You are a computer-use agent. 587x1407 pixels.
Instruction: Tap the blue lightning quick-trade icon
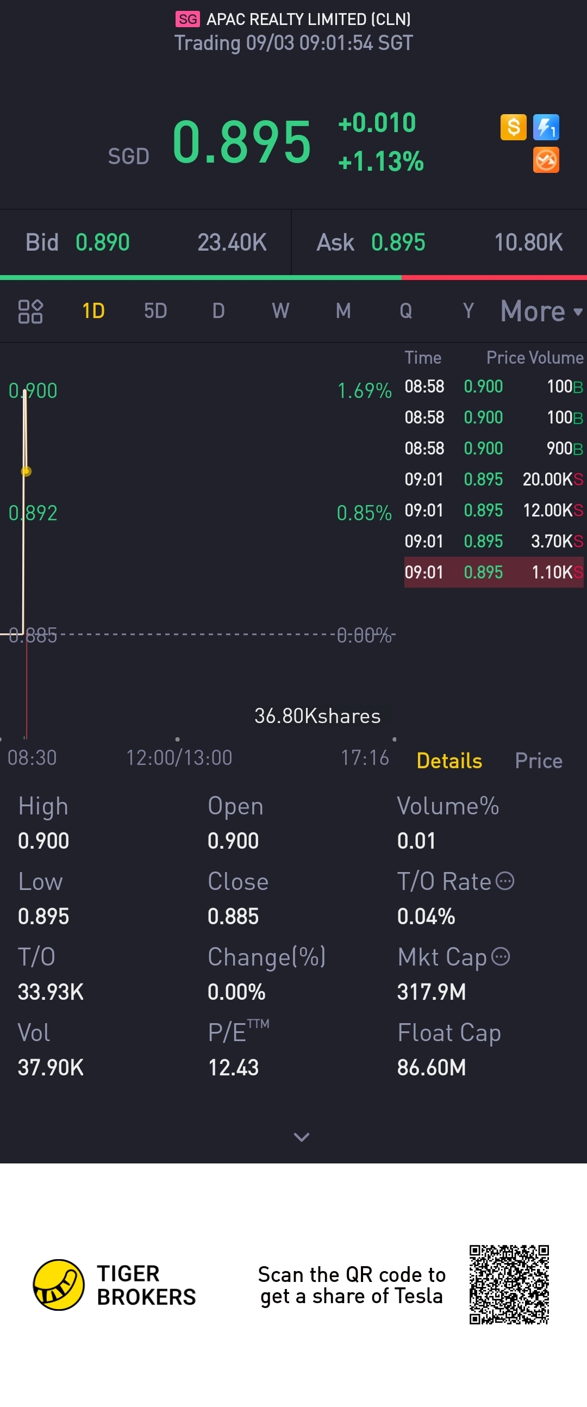click(546, 127)
